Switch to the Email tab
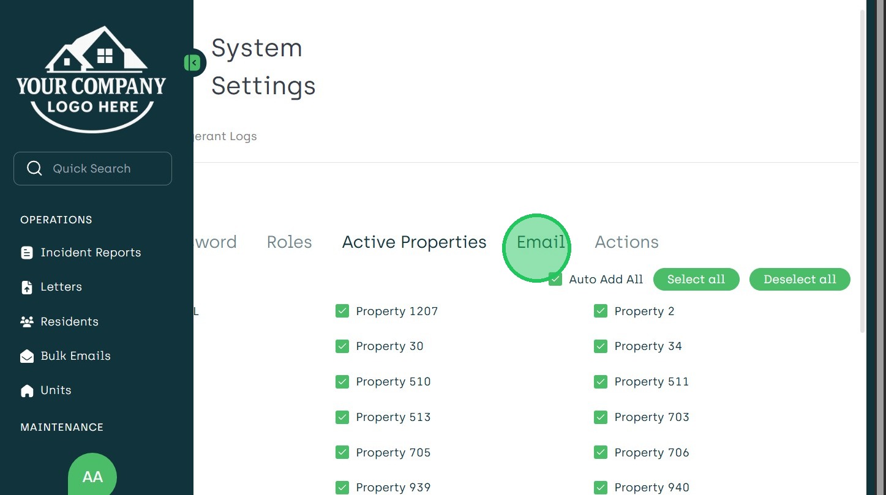 541,242
